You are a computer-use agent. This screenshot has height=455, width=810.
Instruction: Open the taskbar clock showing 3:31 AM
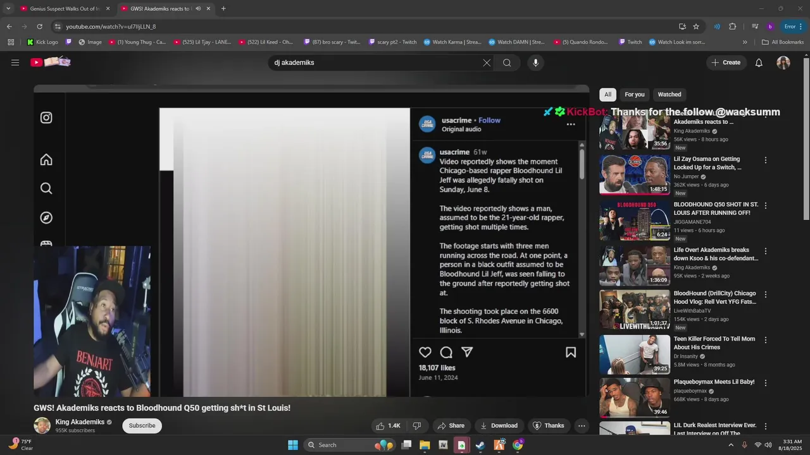click(792, 445)
